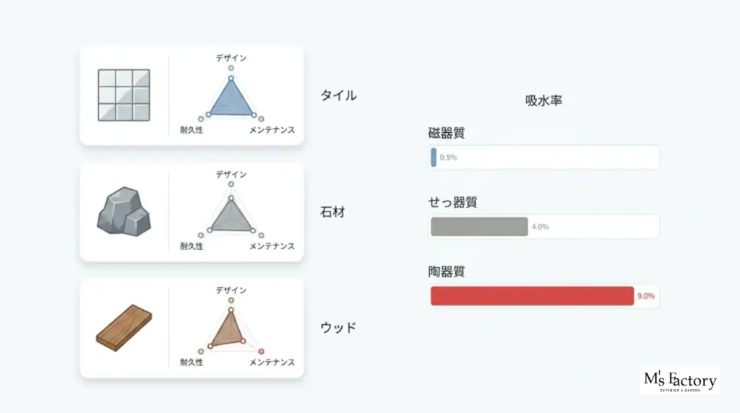Click the brown wood plank icon

click(124, 328)
